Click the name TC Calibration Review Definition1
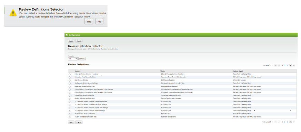This screenshot has height=132, width=301. [85, 114]
